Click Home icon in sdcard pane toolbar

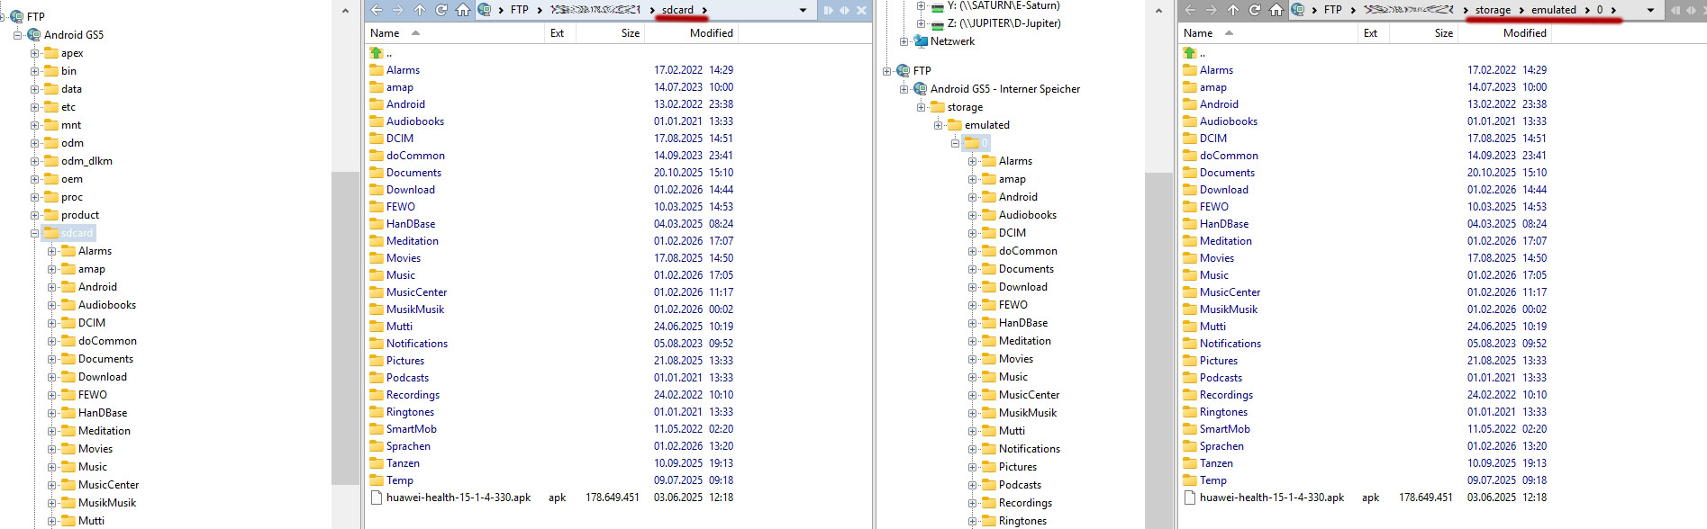coord(462,10)
